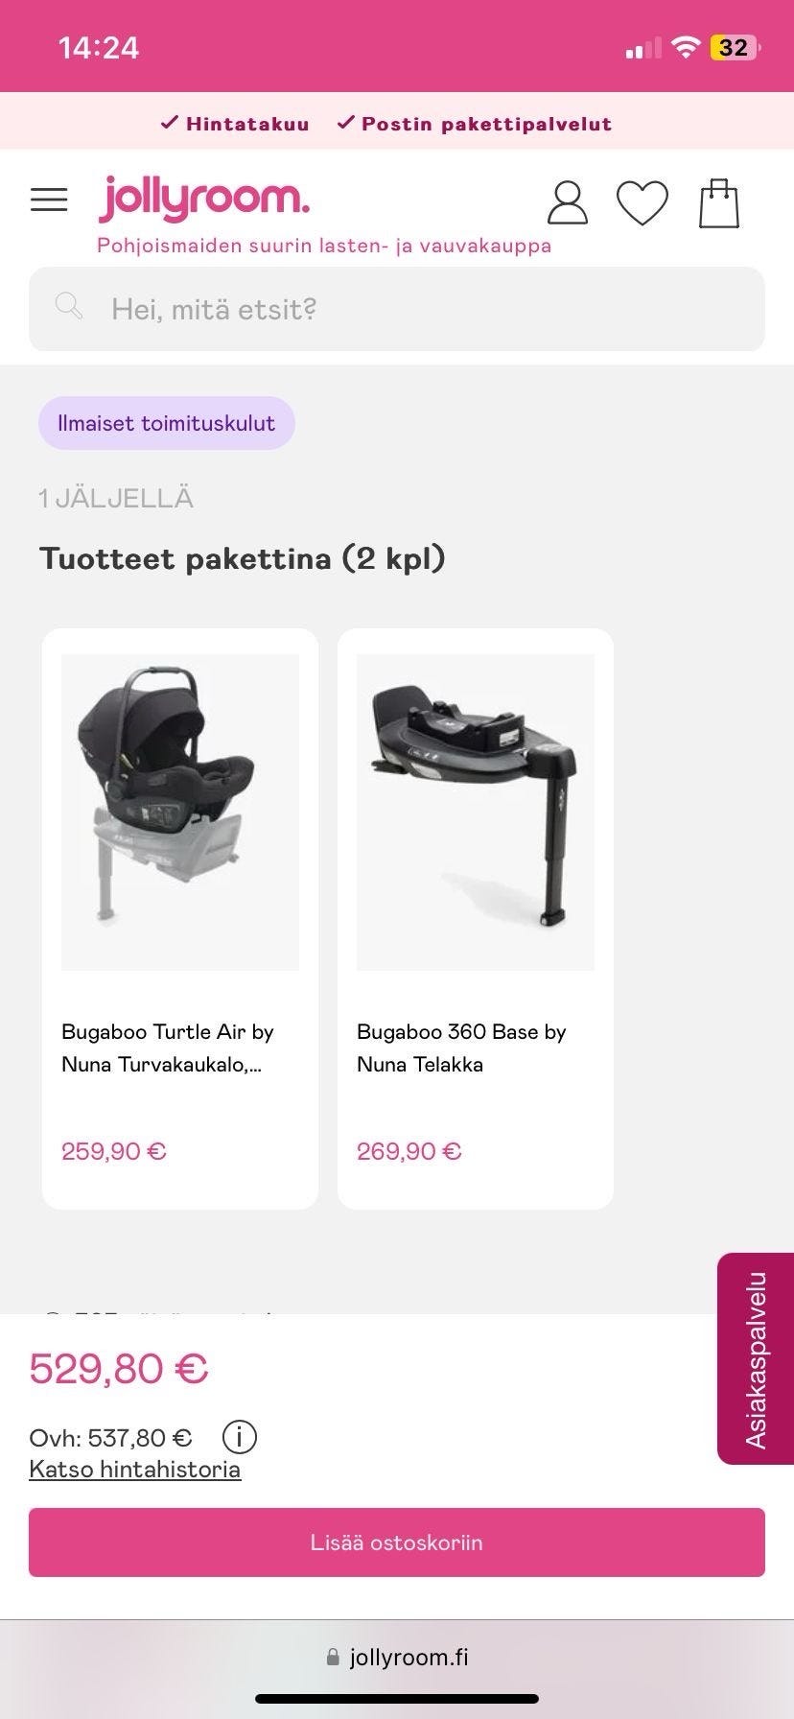Viewport: 794px width, 1719px height.
Task: Open Bugaboo Turtle Air car seat image
Action: [x=180, y=812]
